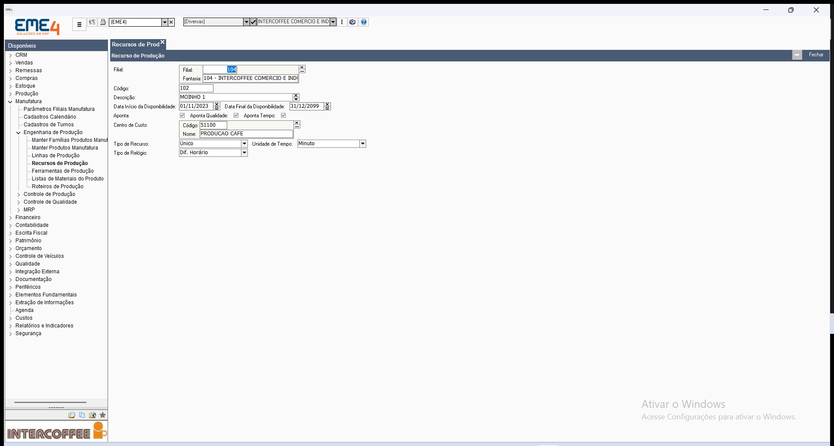Open the [Diversas] dropdown arrow

(246, 22)
